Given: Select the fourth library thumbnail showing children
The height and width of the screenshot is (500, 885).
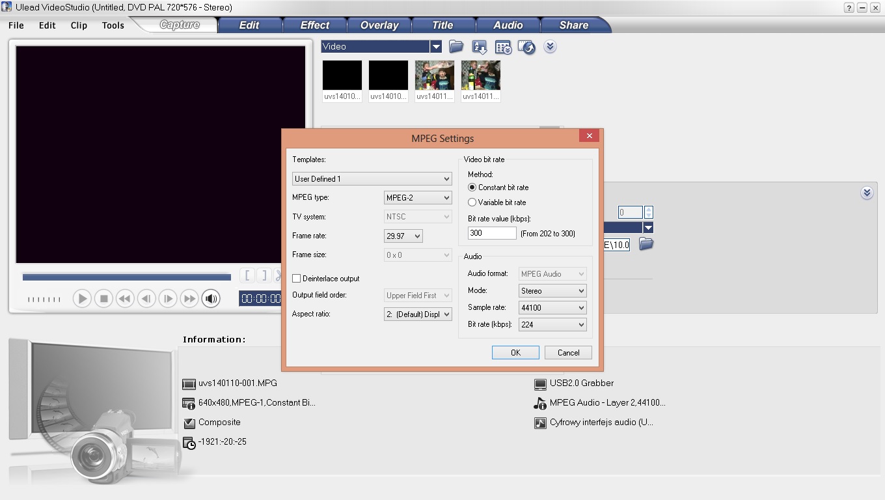Looking at the screenshot, I should 481,75.
